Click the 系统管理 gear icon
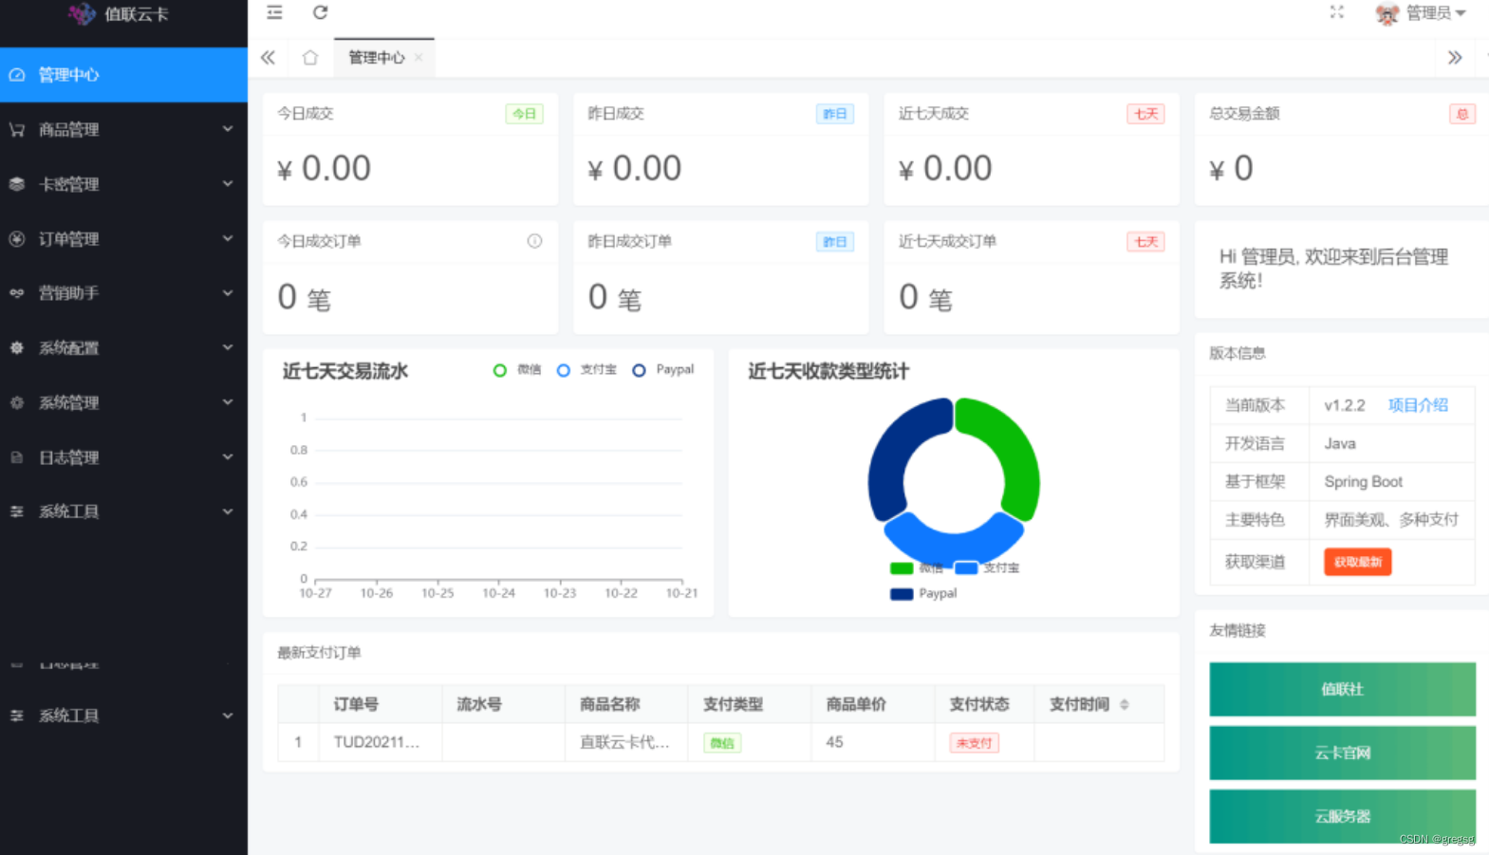1489x855 pixels. (17, 402)
